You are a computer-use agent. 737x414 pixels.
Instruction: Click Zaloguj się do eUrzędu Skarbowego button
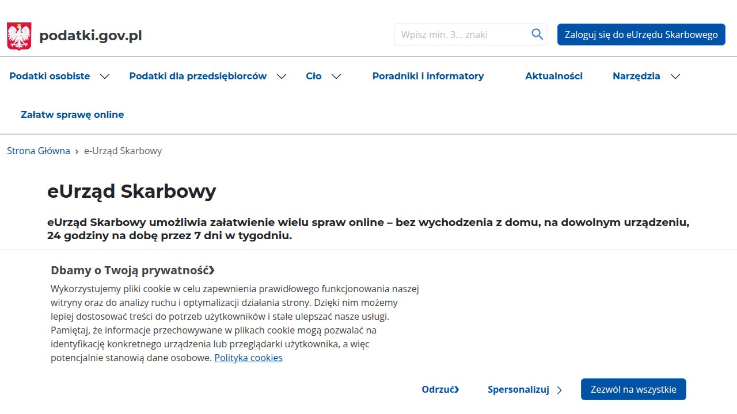641,34
